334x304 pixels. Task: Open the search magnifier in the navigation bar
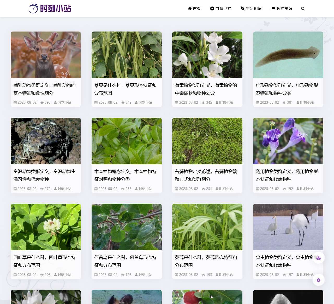[303, 9]
